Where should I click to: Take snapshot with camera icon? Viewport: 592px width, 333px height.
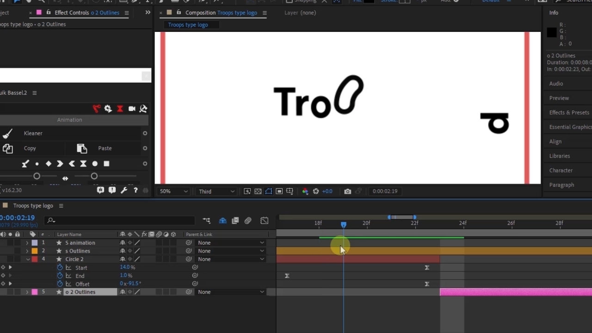(x=348, y=191)
